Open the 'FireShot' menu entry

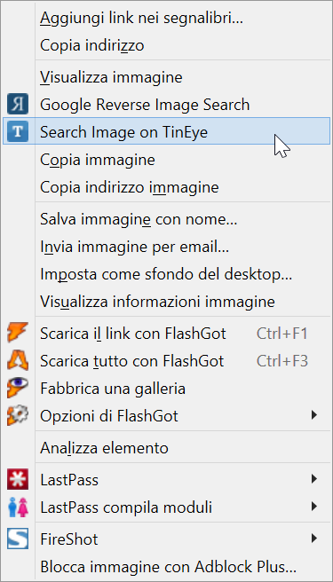(166, 539)
